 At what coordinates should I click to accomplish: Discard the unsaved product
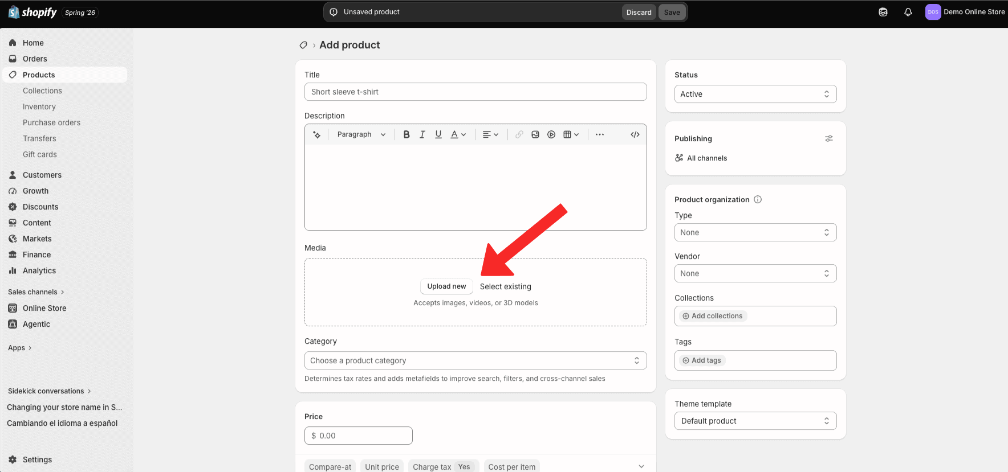click(639, 12)
